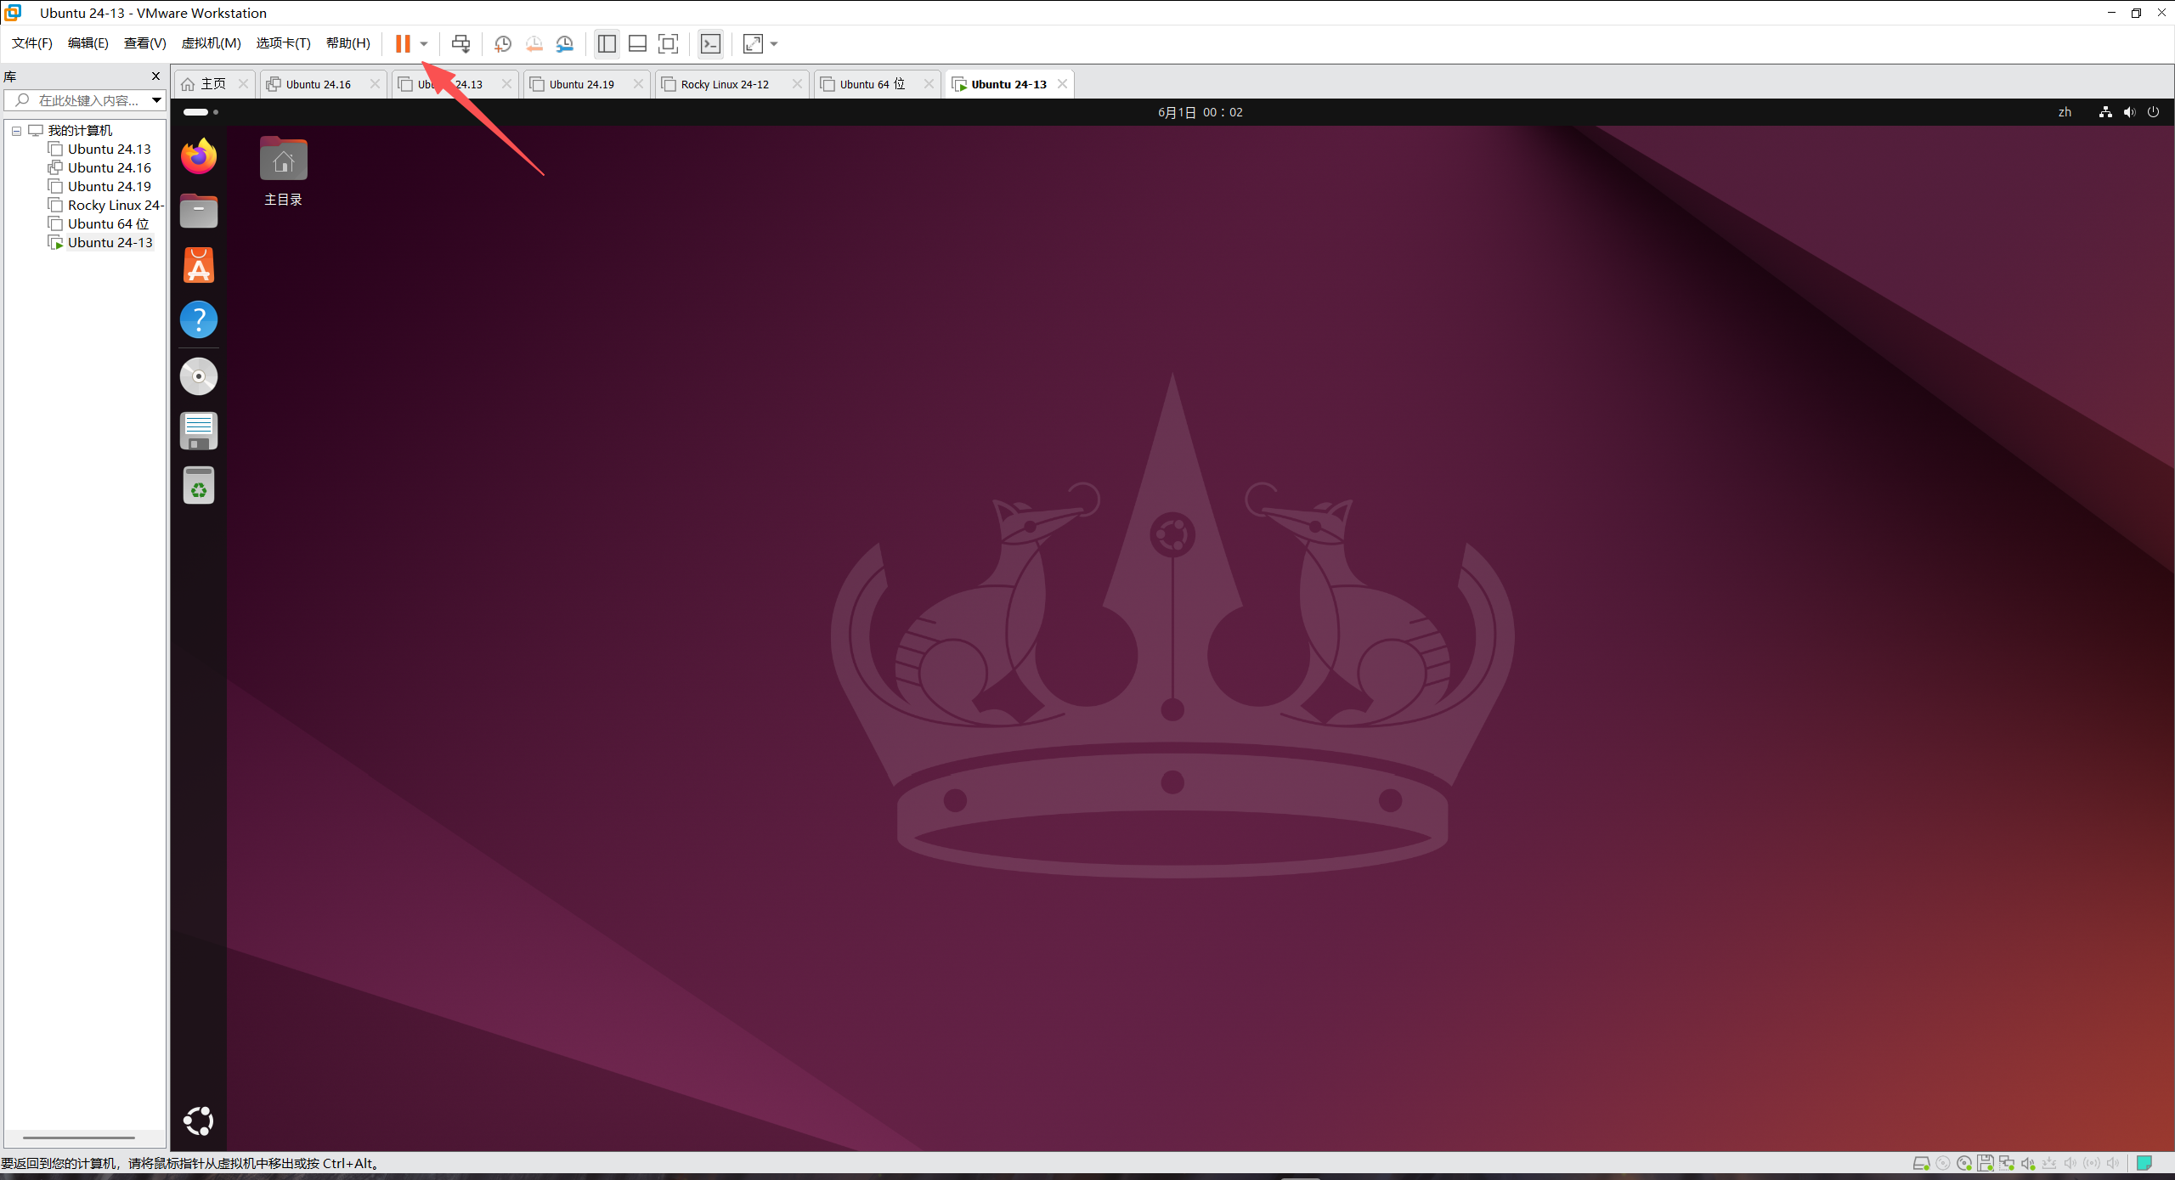Open the 文件(F) menu
The height and width of the screenshot is (1180, 2175).
pos(32,43)
